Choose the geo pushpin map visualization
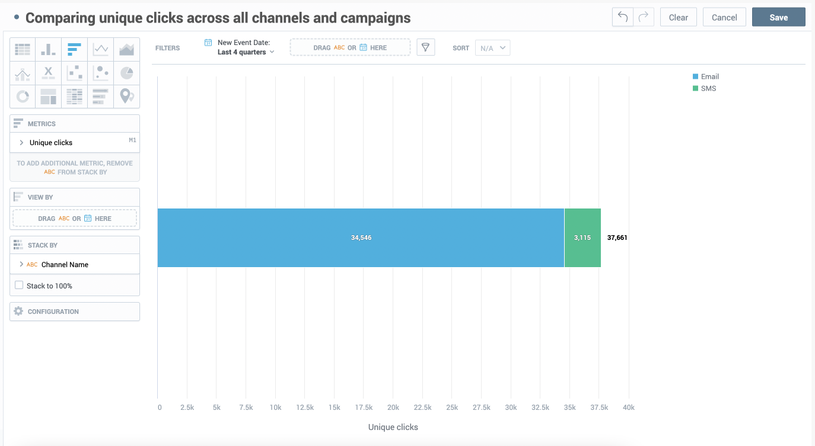This screenshot has width=815, height=446. coord(126,97)
